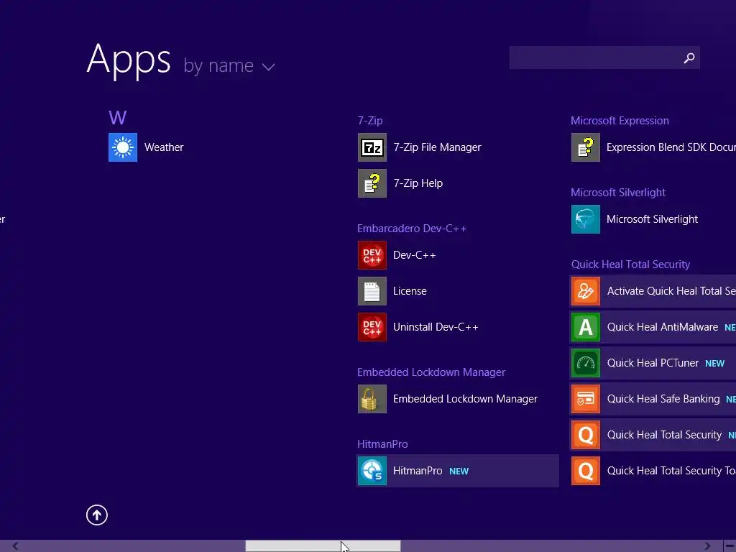Select the '7-Zip File Manager' label
The width and height of the screenshot is (736, 552).
coord(437,147)
